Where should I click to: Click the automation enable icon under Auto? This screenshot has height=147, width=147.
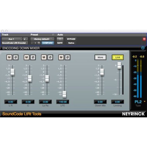pyautogui.click(x=60, y=39)
